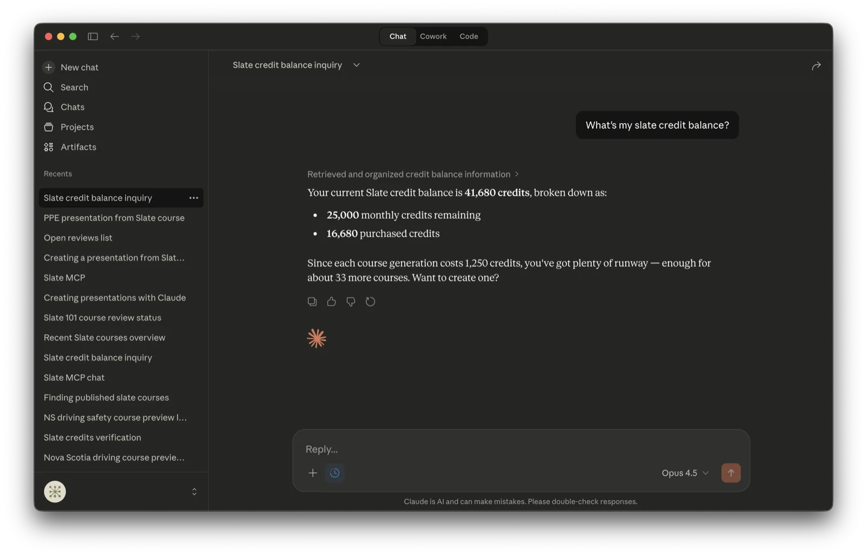This screenshot has height=556, width=867.
Task: Go to the Chats list
Action: (x=73, y=107)
